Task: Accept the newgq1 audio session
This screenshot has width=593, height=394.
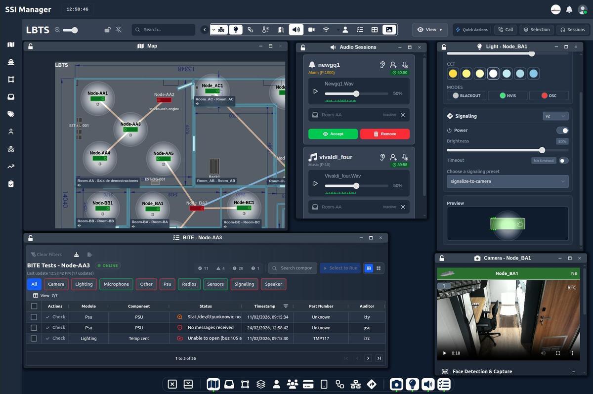Action: (x=333, y=134)
